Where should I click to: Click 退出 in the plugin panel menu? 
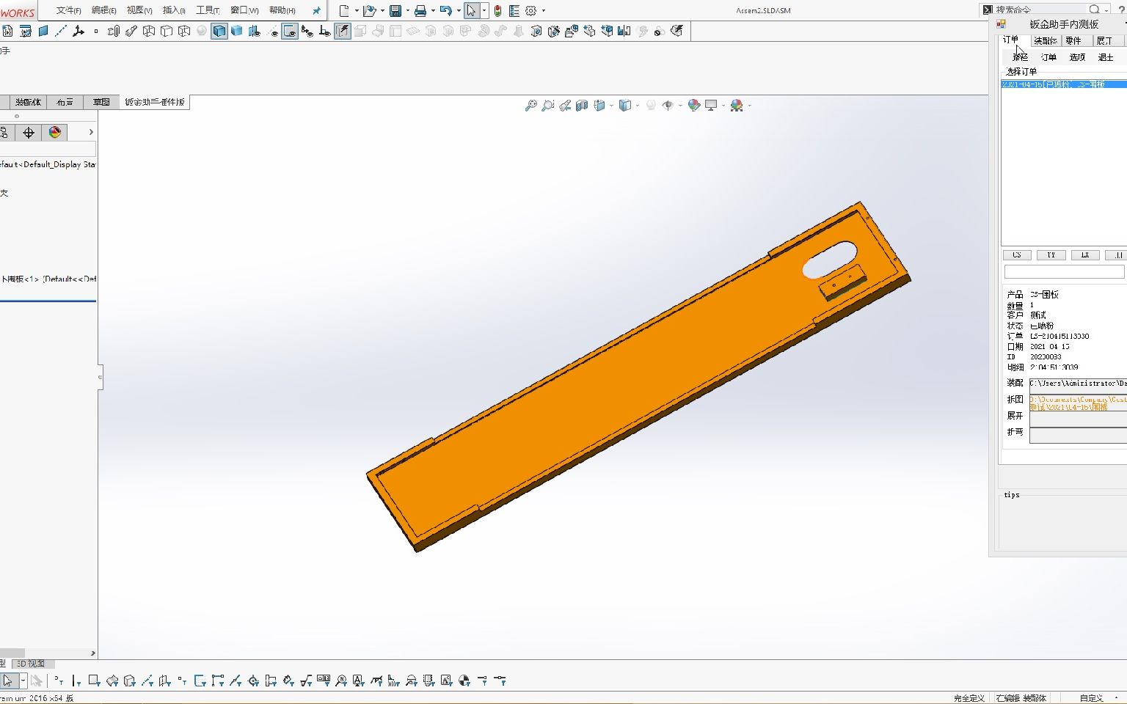point(1106,57)
